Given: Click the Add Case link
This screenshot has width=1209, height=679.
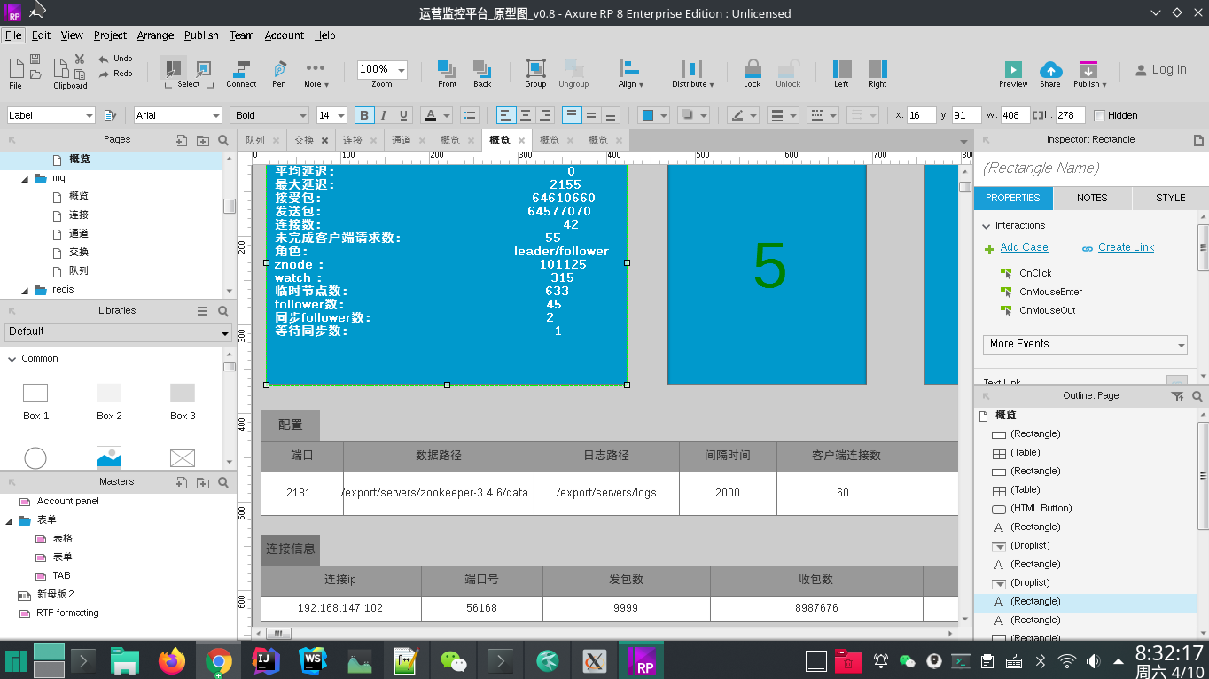Looking at the screenshot, I should click(1024, 247).
